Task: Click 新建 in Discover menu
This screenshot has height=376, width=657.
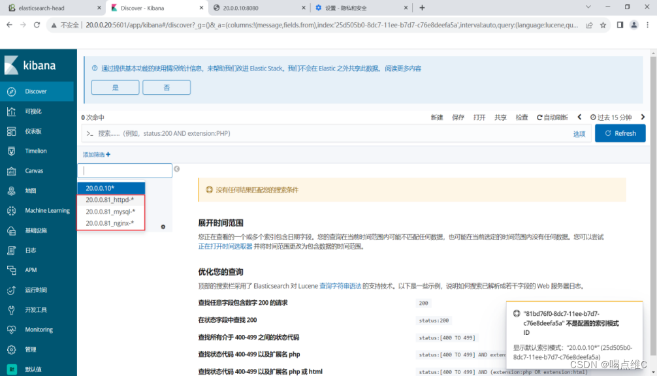Action: coord(437,117)
